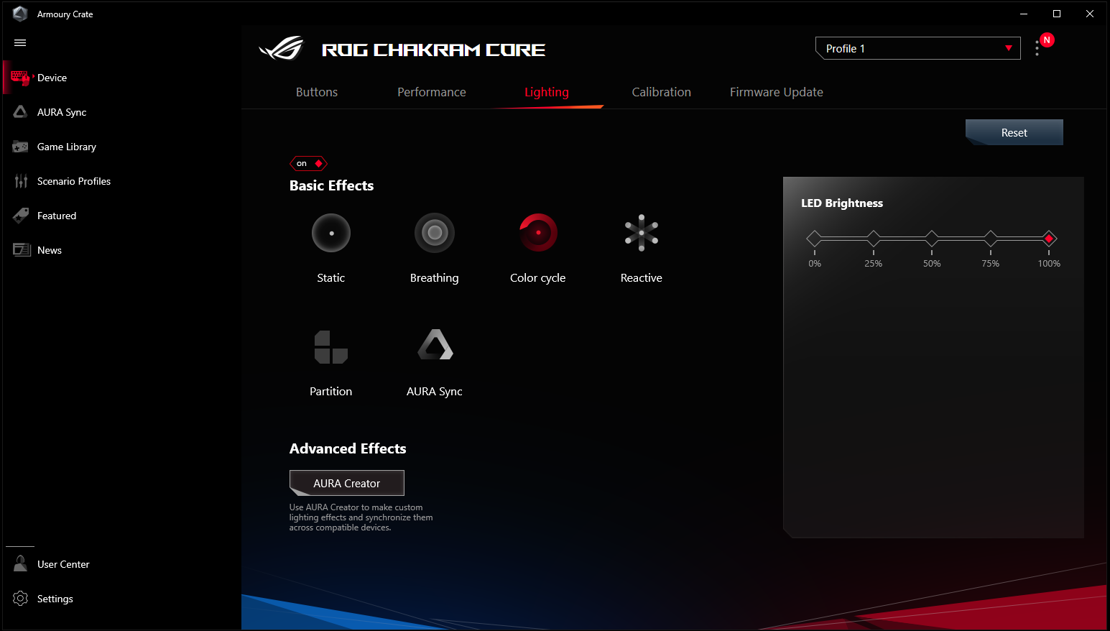
Task: Click the Scenario Profiles sliders icon
Action: pos(21,181)
